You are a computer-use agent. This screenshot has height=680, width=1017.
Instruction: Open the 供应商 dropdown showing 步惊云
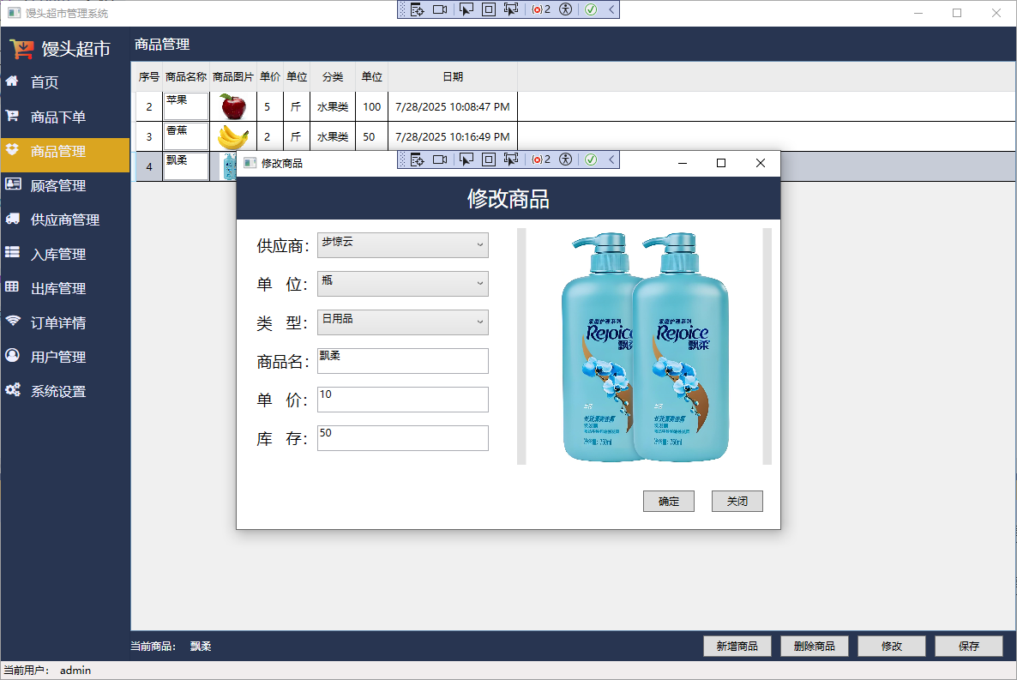(x=403, y=245)
